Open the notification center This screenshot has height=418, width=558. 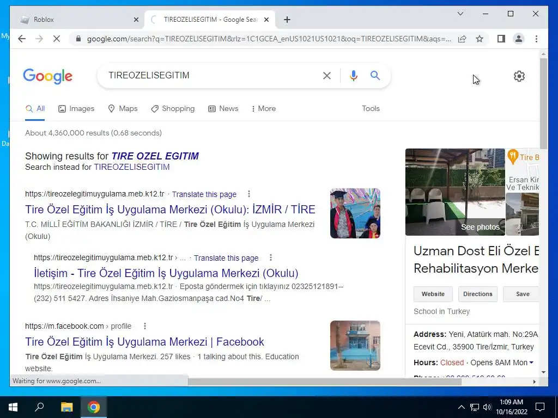540,407
